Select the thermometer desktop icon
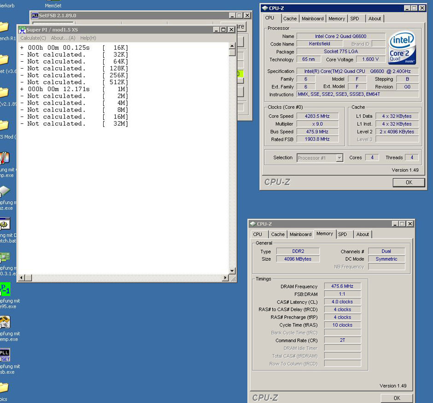This screenshot has height=403, width=433. [x=5, y=158]
